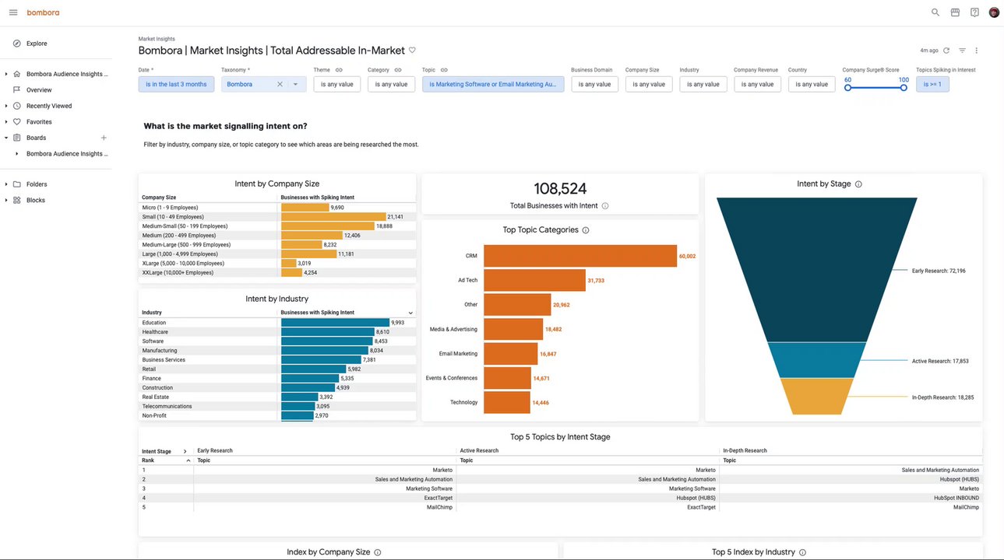Click the Overview flag icon

click(x=17, y=90)
